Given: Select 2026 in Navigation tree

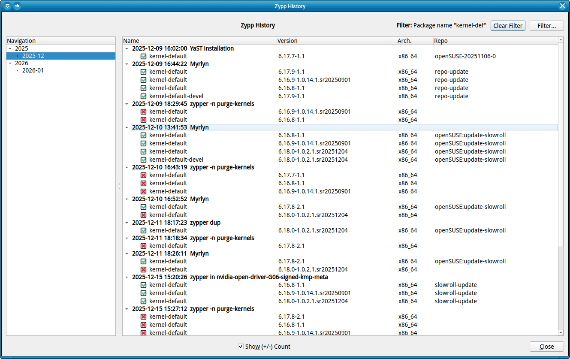Looking at the screenshot, I should tap(21, 63).
